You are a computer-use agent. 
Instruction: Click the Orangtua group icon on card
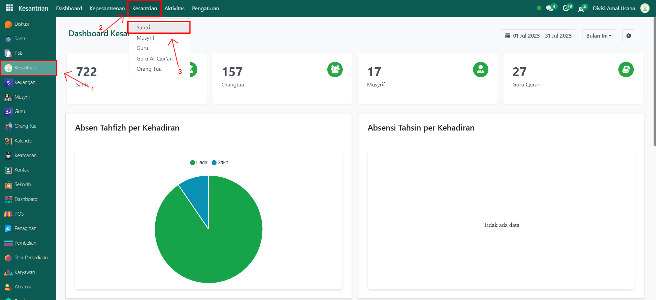click(335, 70)
